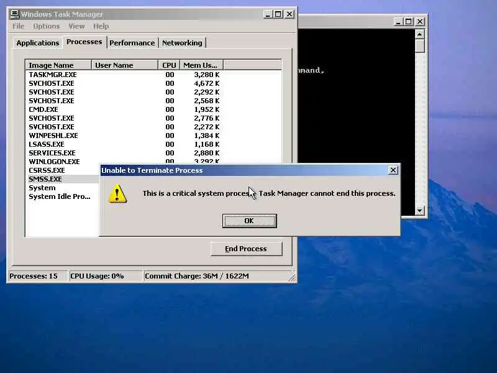497x373 pixels.
Task: Open the View menu
Action: (x=76, y=26)
